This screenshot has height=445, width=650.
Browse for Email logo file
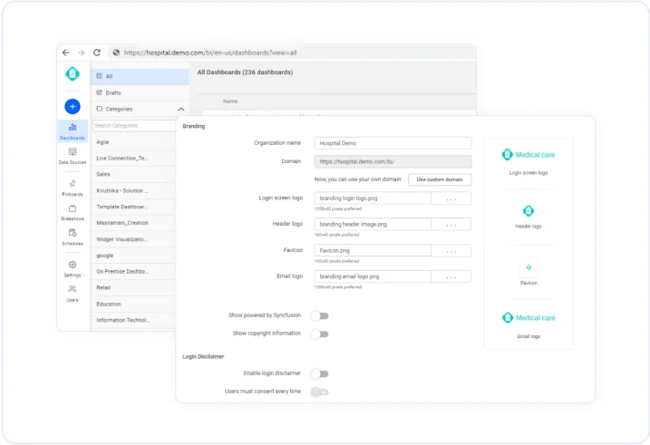[x=451, y=276]
